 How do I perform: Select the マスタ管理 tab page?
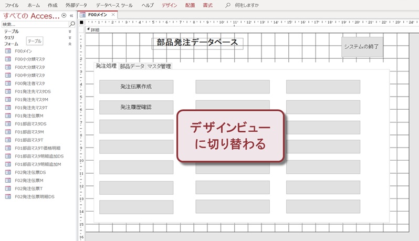[159, 66]
